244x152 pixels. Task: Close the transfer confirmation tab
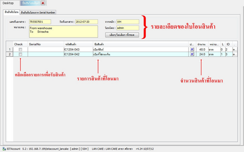[x=43, y=3]
